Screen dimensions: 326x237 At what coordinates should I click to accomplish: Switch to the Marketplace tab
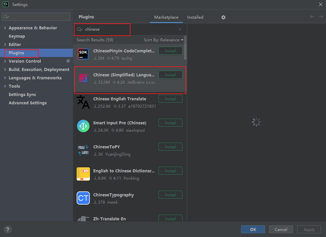[x=166, y=17]
